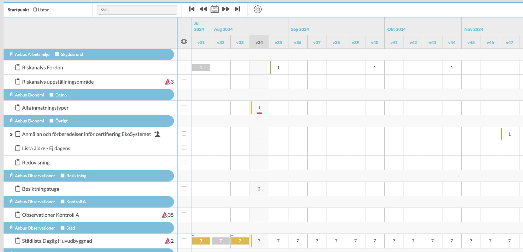Collapse the Anbus Observationer Städ group header
This screenshot has width=523, height=252.
(11, 228)
